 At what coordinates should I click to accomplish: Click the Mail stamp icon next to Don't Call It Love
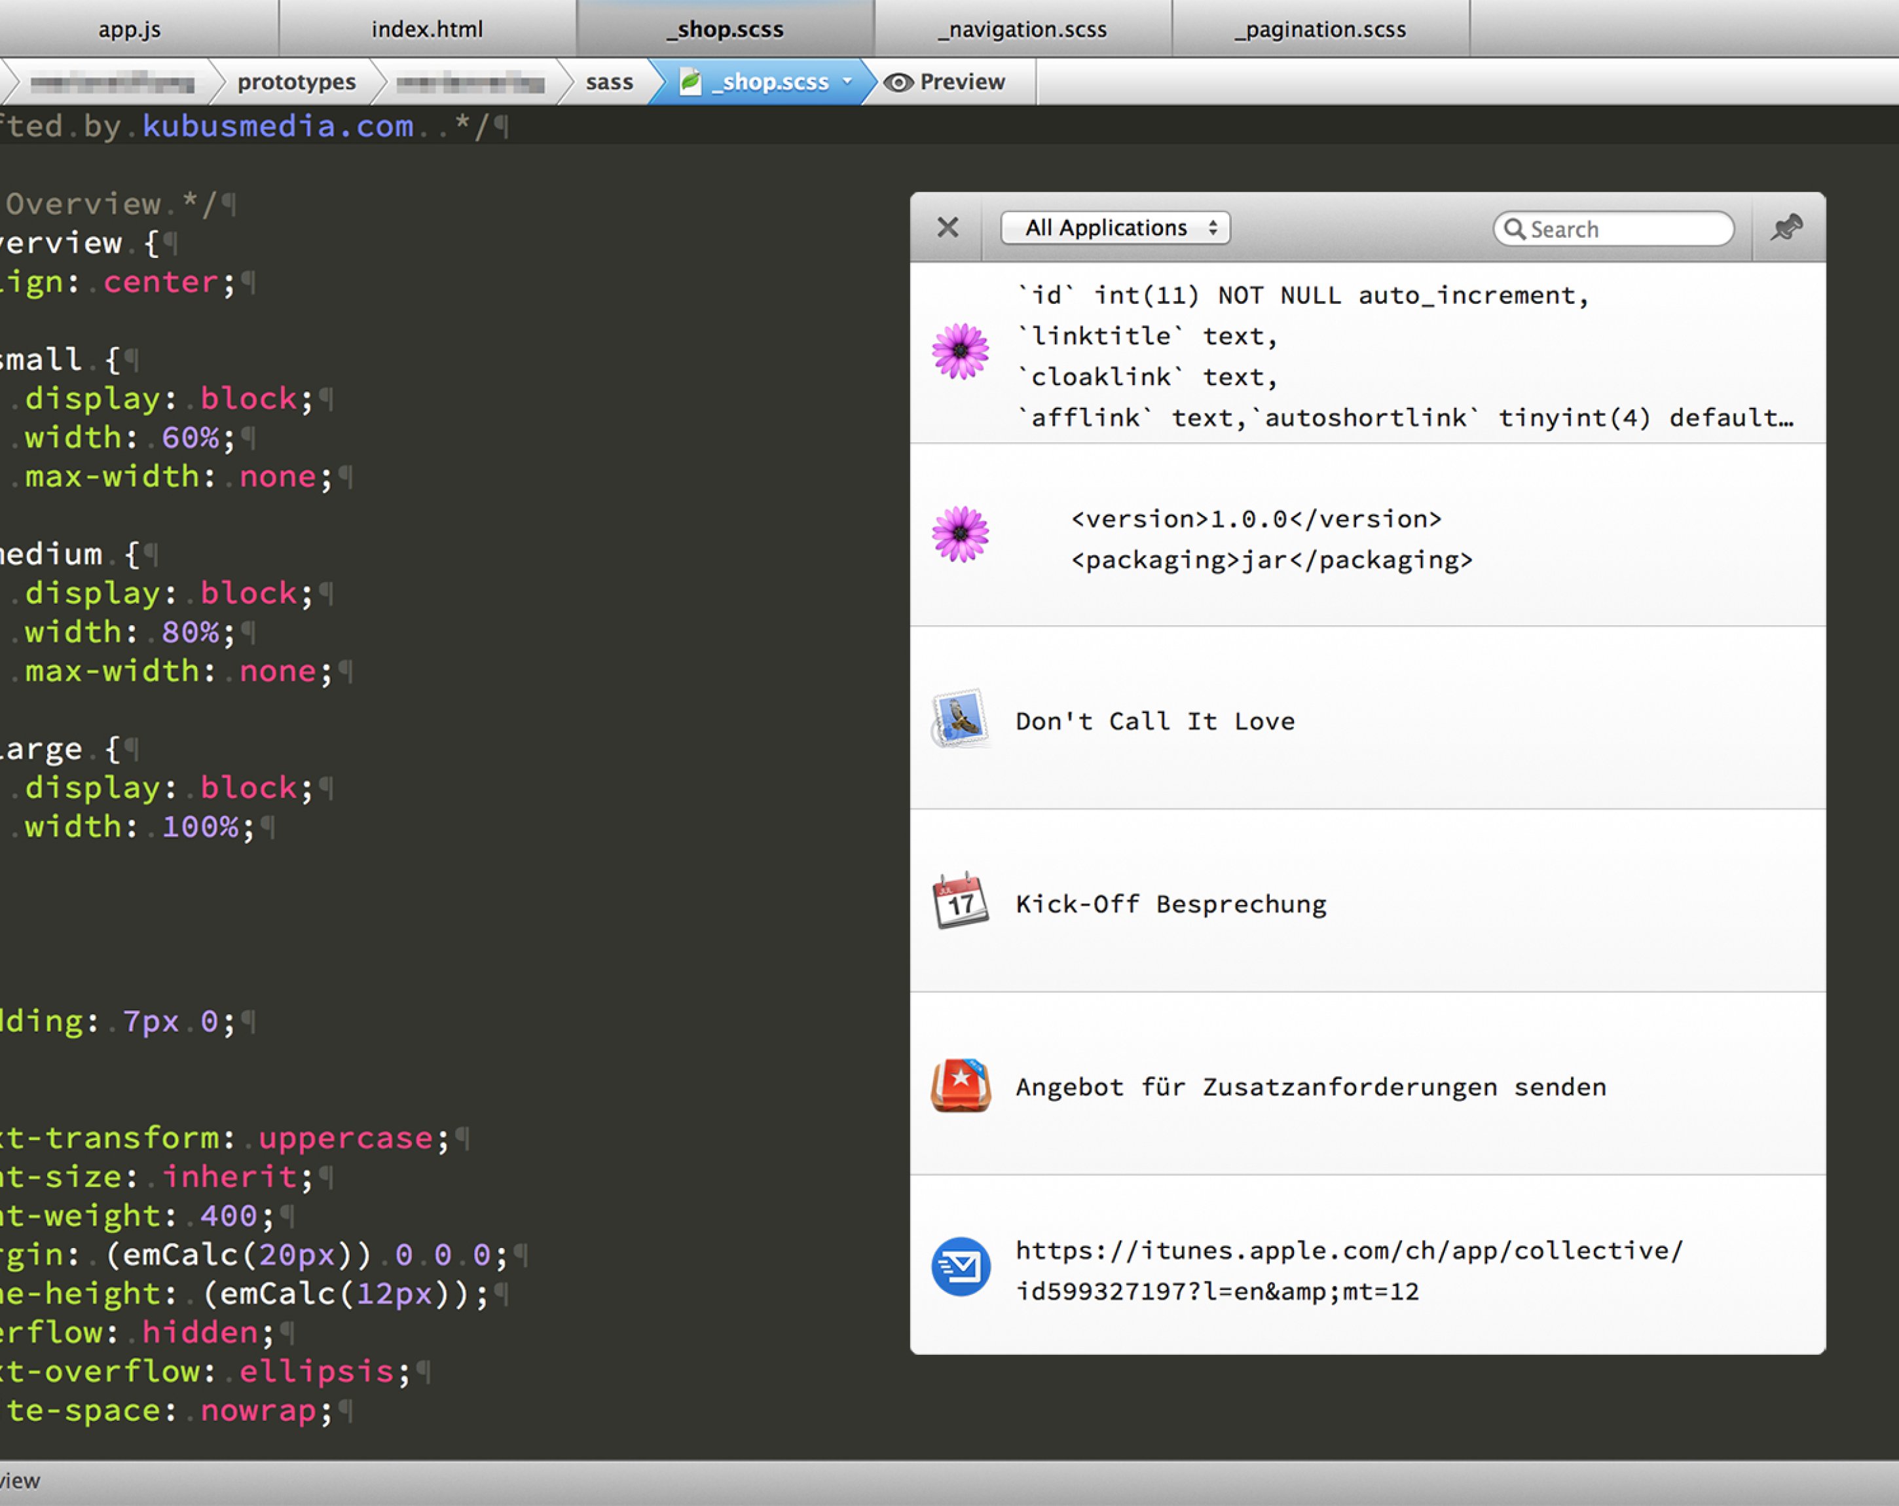click(960, 719)
